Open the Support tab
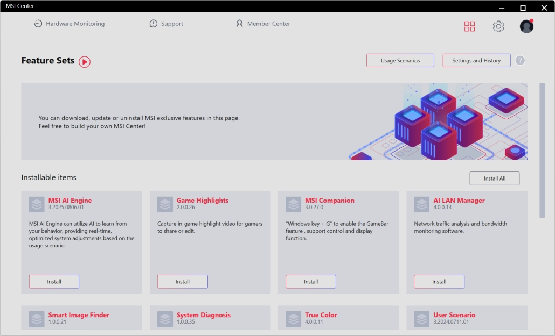Viewport: 555px width, 336px height. pyautogui.click(x=166, y=24)
